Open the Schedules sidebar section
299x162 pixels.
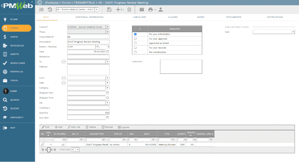pos(14,46)
